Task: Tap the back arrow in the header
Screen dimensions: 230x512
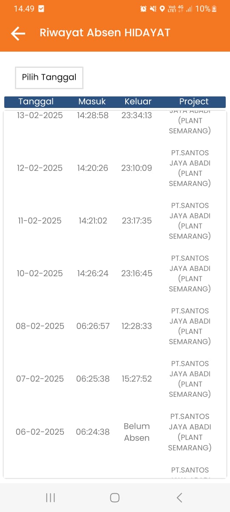Action: coord(18,33)
